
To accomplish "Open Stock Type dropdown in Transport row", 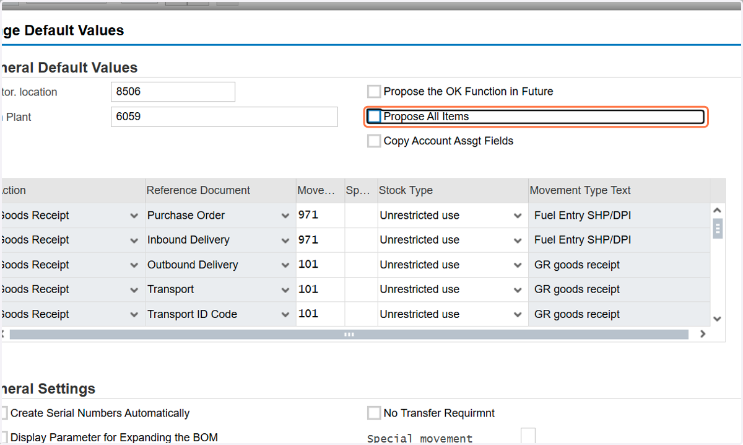I will [518, 290].
